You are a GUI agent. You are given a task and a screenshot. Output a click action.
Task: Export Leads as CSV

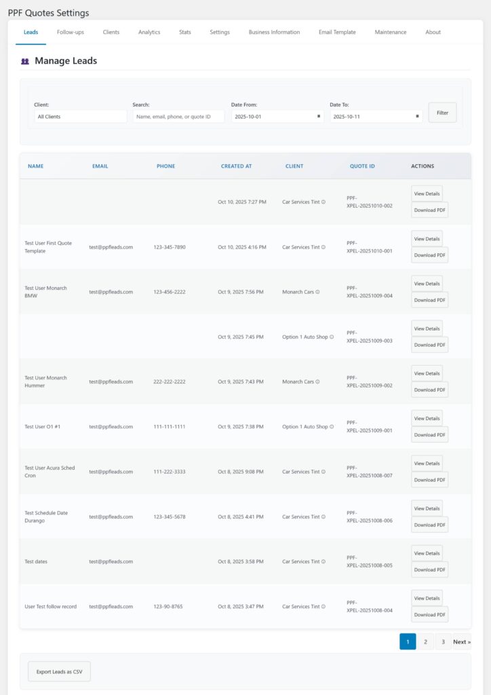click(59, 671)
